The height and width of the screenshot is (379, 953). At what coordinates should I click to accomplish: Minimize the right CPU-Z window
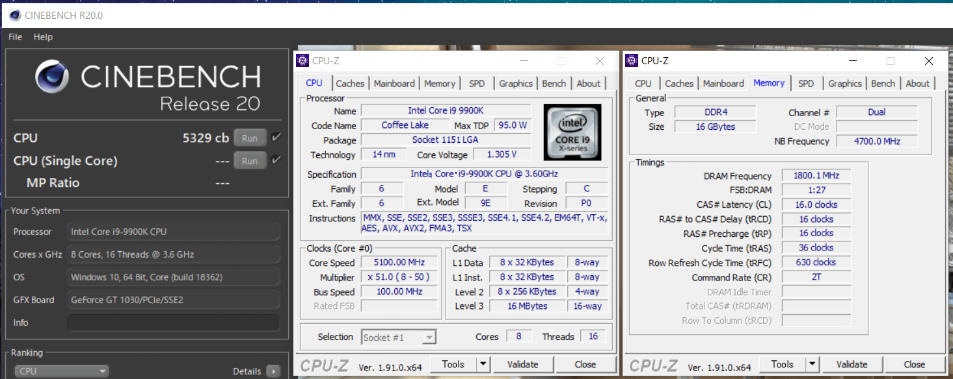click(852, 61)
